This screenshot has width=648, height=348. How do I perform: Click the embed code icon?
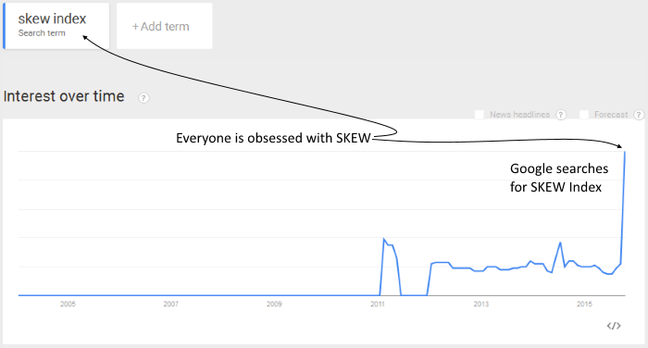(614, 326)
